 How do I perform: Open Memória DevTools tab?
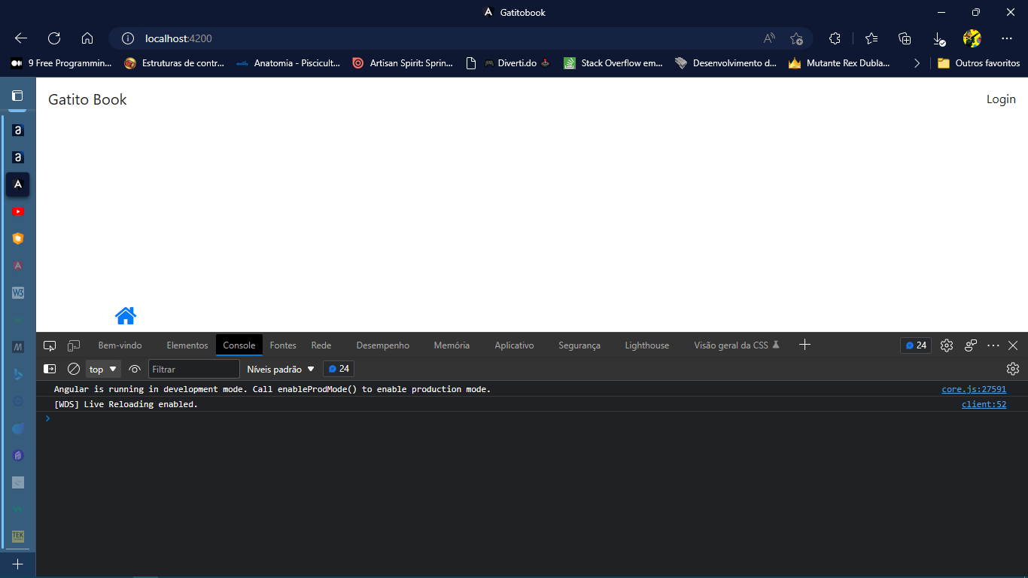[x=452, y=345]
